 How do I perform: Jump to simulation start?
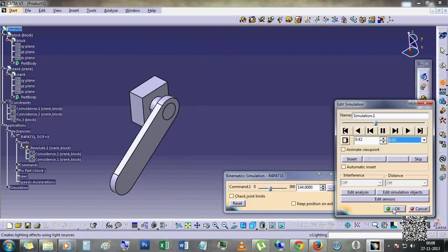click(x=345, y=131)
